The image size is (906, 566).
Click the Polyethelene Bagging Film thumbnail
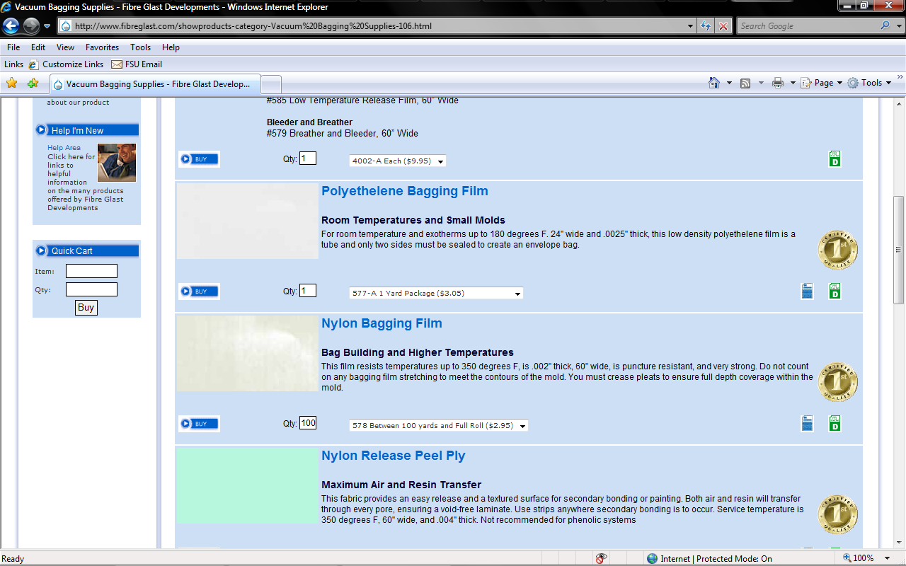tap(247, 221)
